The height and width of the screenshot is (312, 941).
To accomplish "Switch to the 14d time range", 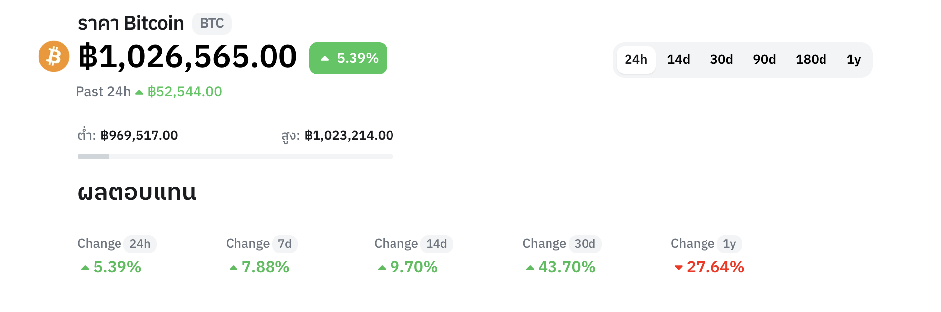I will (678, 60).
